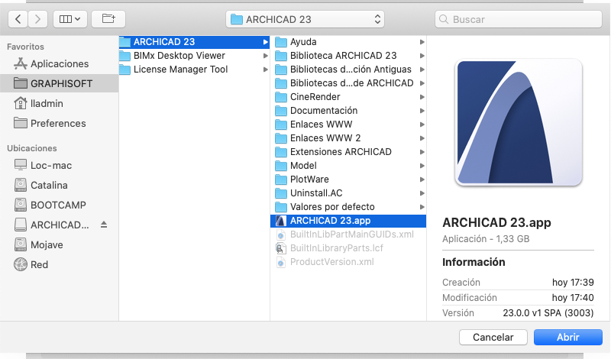Select the Mojave disk
Viewport: 611px width, 359px height.
tap(60, 244)
